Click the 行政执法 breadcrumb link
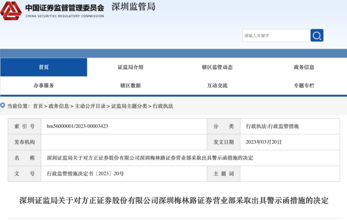Viewport: 347px width, 220px height. click(163, 106)
